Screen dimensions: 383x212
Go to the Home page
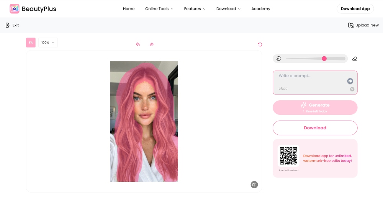(129, 9)
